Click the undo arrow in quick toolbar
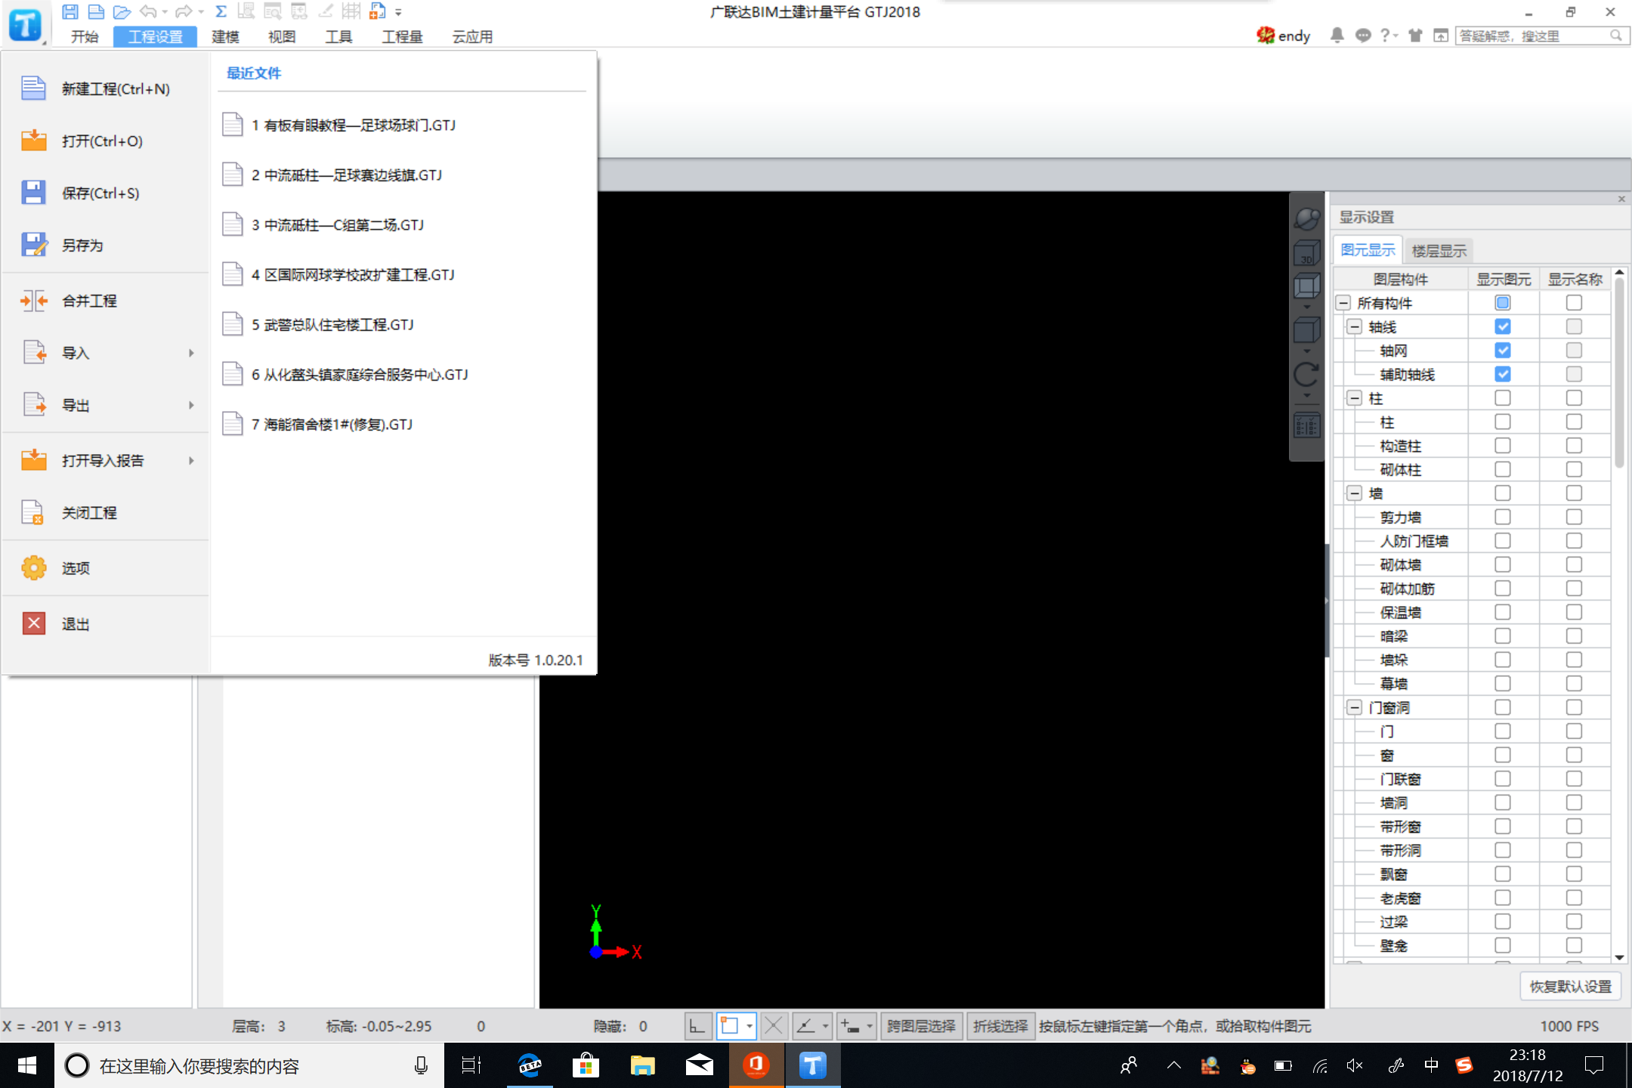Image resolution: width=1632 pixels, height=1088 pixels. (x=148, y=11)
